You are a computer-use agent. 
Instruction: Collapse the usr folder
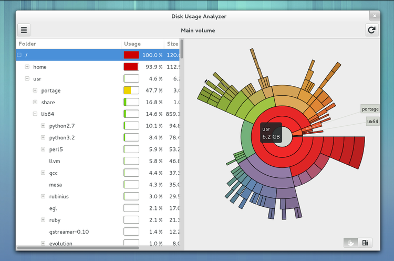[x=27, y=78]
